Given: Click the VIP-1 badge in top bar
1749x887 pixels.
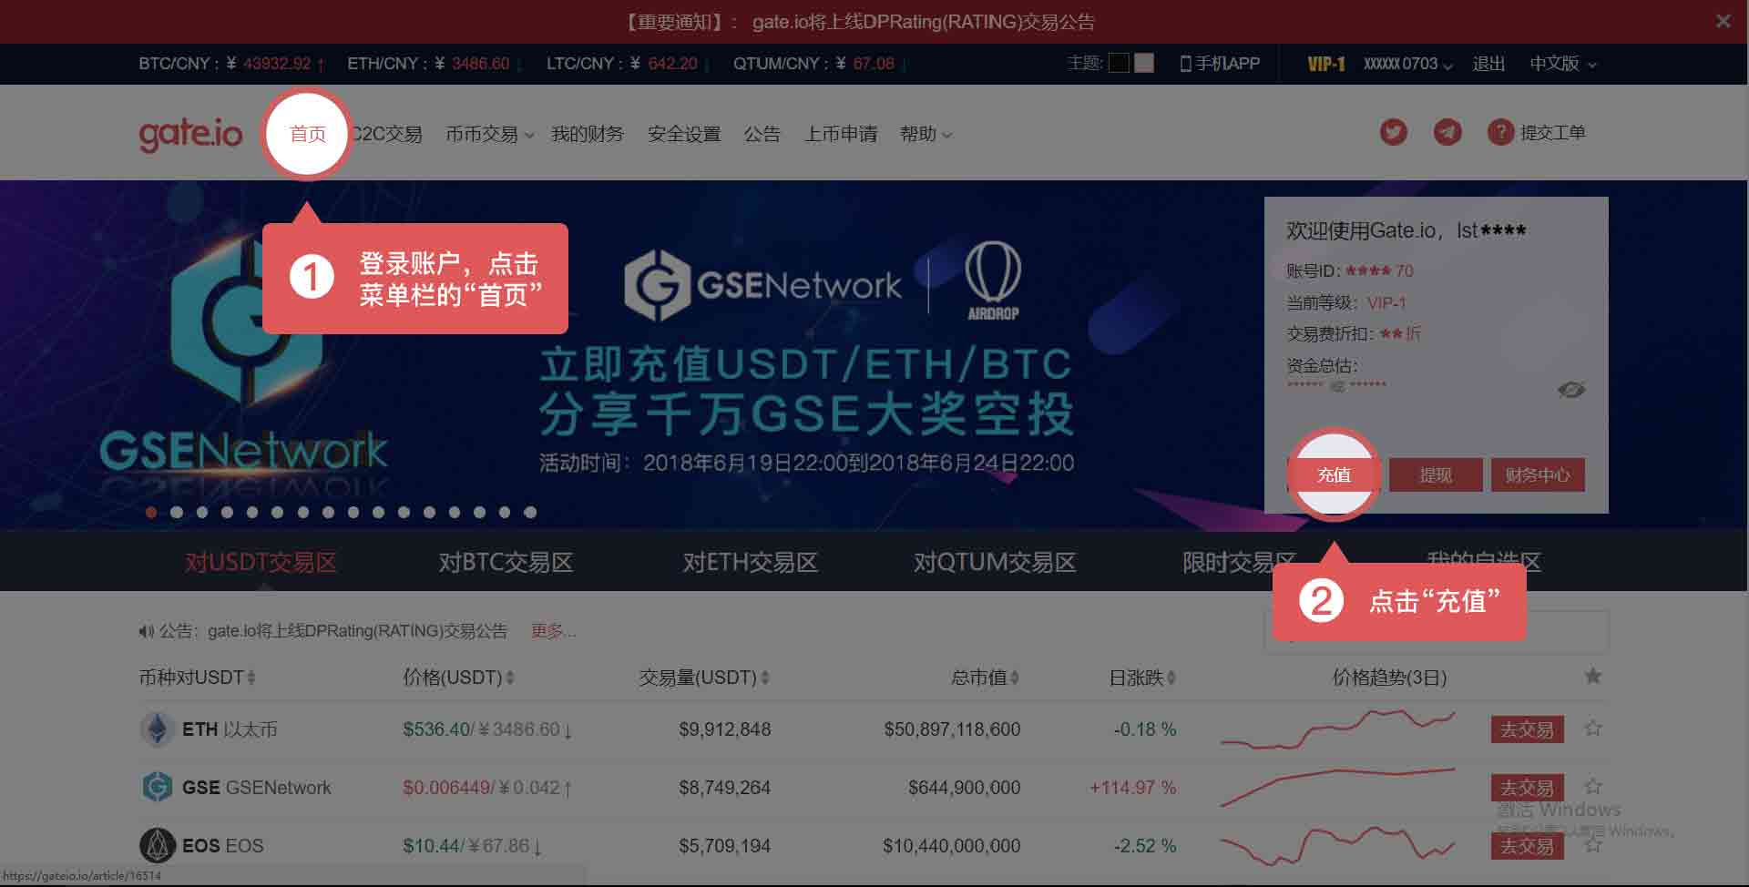Looking at the screenshot, I should (1326, 64).
